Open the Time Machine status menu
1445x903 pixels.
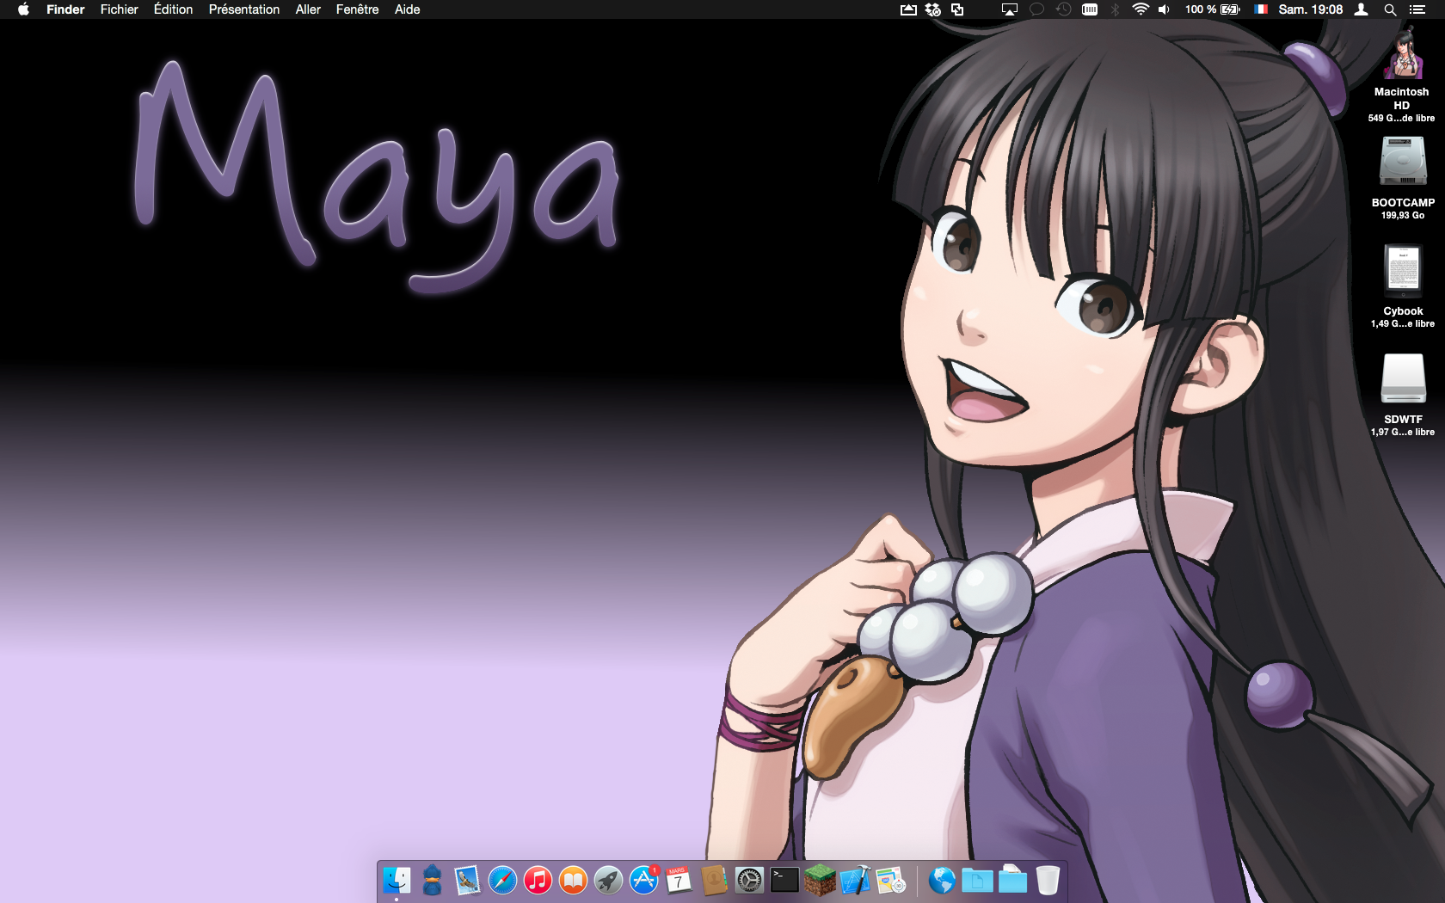point(1064,9)
